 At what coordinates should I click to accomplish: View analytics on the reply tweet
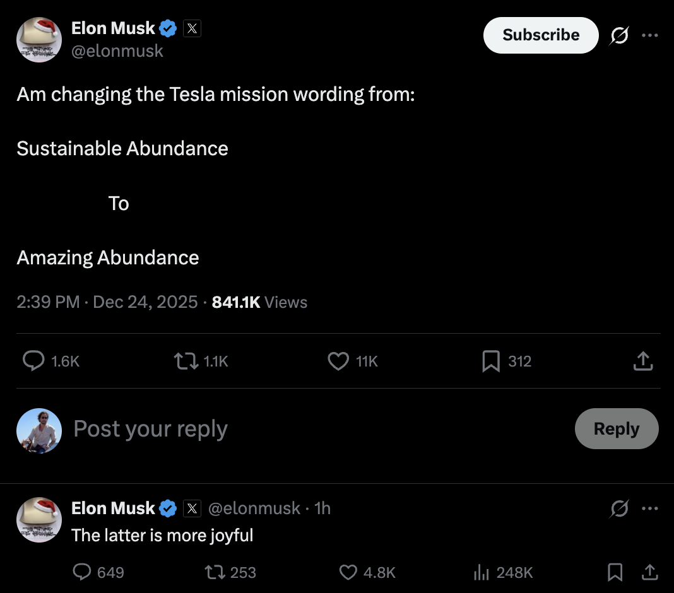click(x=482, y=572)
